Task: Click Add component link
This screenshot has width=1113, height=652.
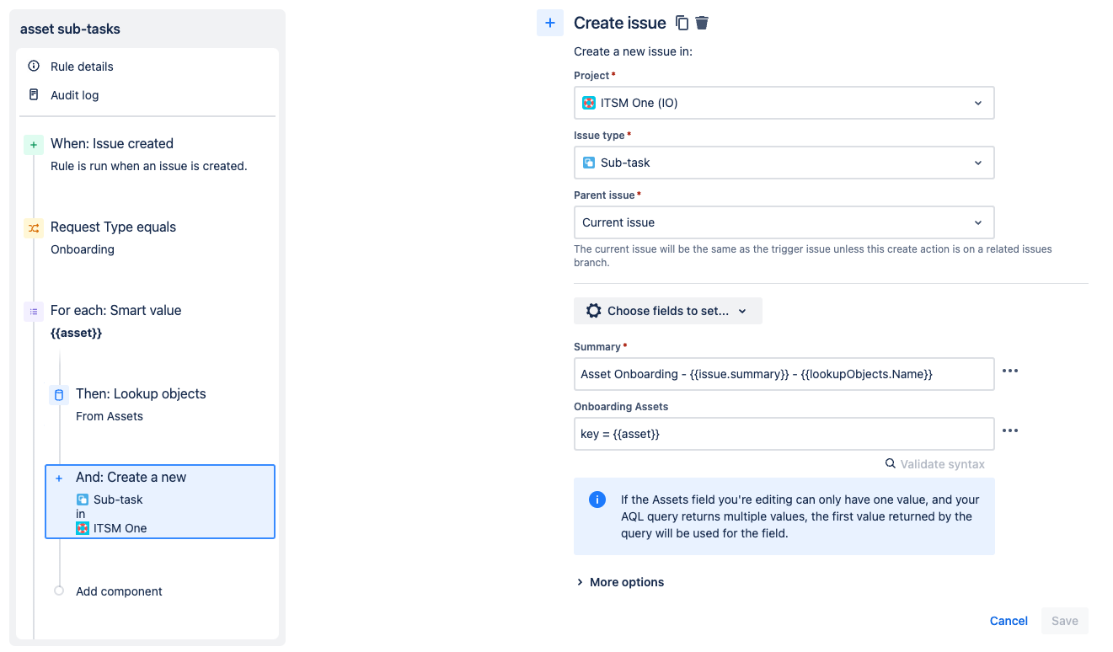Action: (x=119, y=591)
